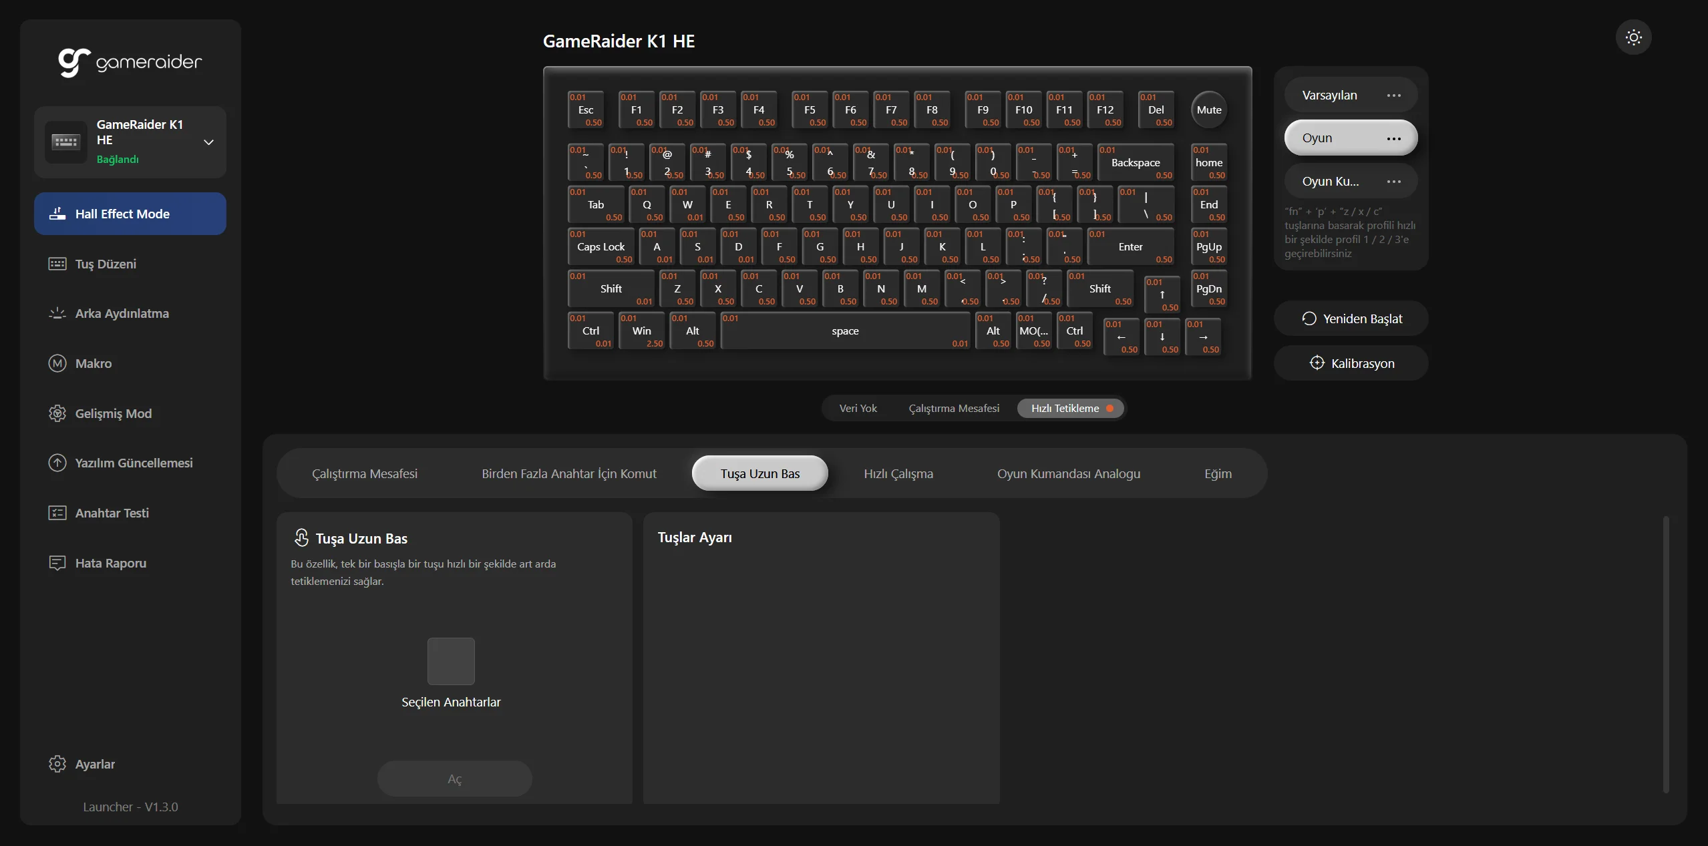Screen dimensions: 1708x846
Task: Switch to Oyun Kumandası Analogu tab
Action: (1068, 473)
